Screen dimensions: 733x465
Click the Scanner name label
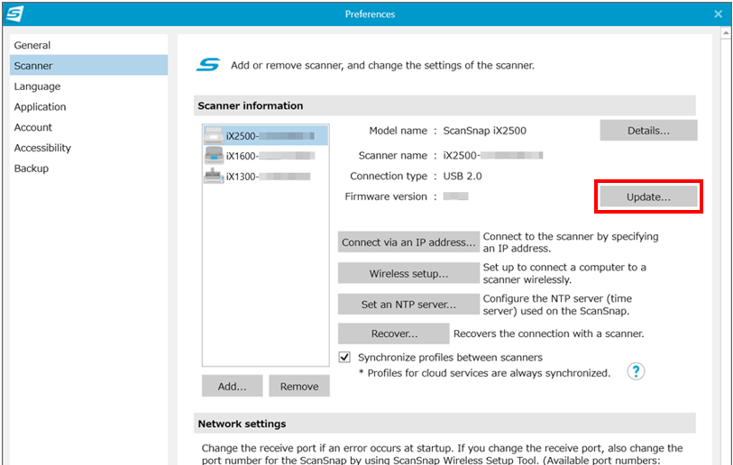point(393,155)
